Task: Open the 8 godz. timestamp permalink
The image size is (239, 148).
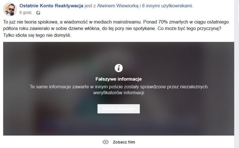Action: 25,13
